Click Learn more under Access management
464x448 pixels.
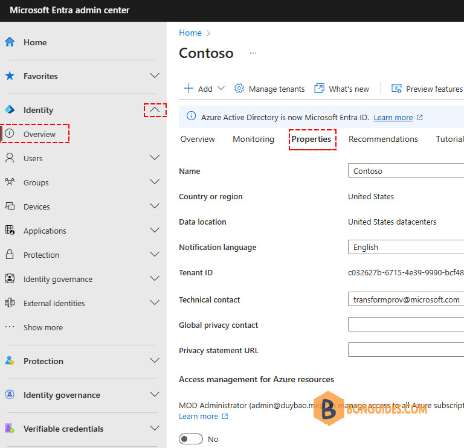(x=199, y=417)
